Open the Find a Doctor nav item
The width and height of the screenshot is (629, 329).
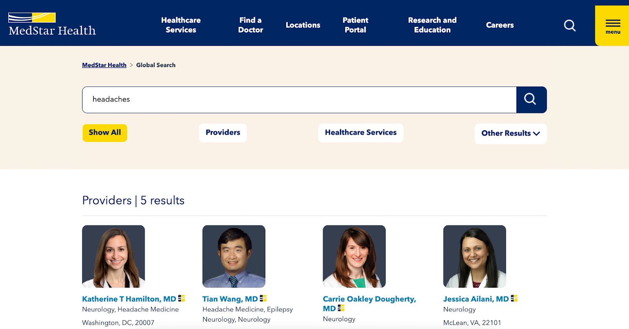pos(250,25)
